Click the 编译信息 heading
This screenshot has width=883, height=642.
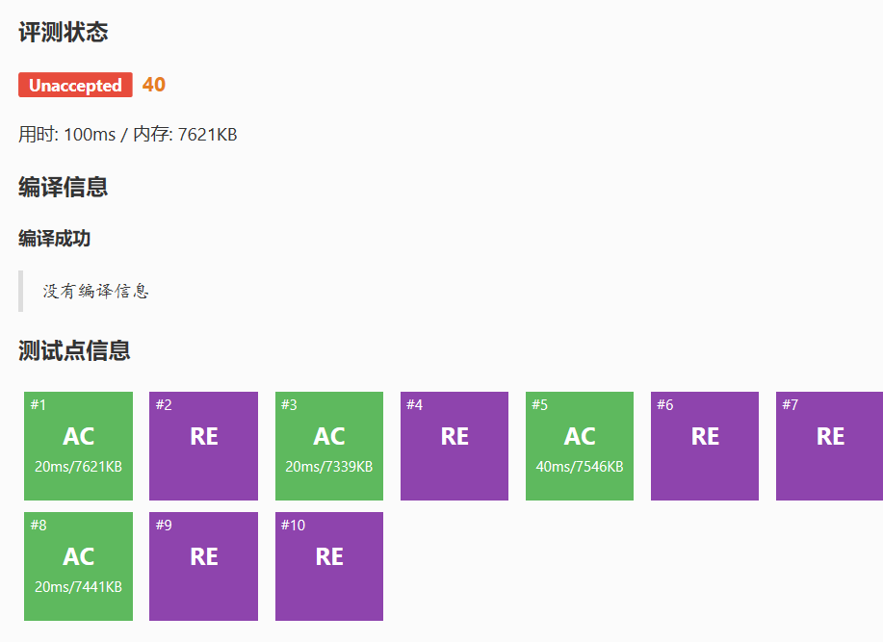[x=63, y=187]
